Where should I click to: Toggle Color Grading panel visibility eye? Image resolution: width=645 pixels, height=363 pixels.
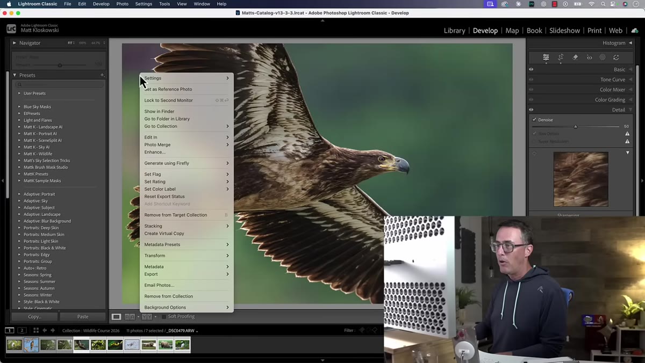(x=531, y=99)
